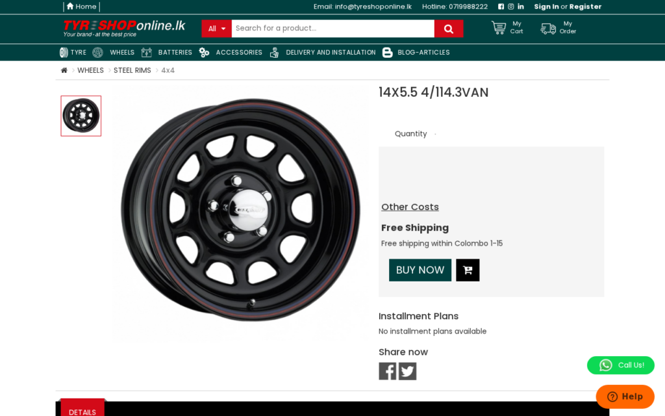The height and width of the screenshot is (416, 665).
Task: Open the ACCESSORIES menu
Action: 239,52
